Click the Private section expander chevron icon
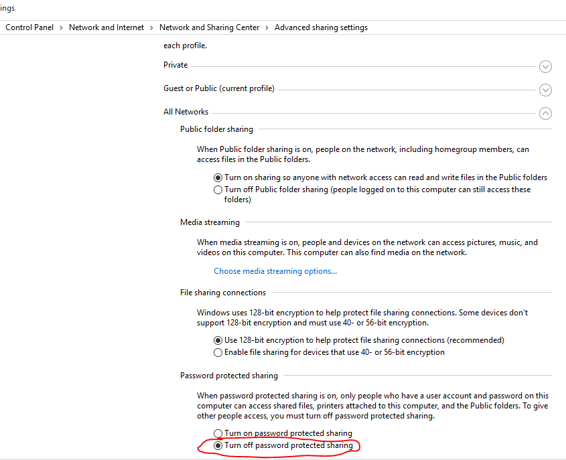The image size is (566, 460). [x=545, y=66]
